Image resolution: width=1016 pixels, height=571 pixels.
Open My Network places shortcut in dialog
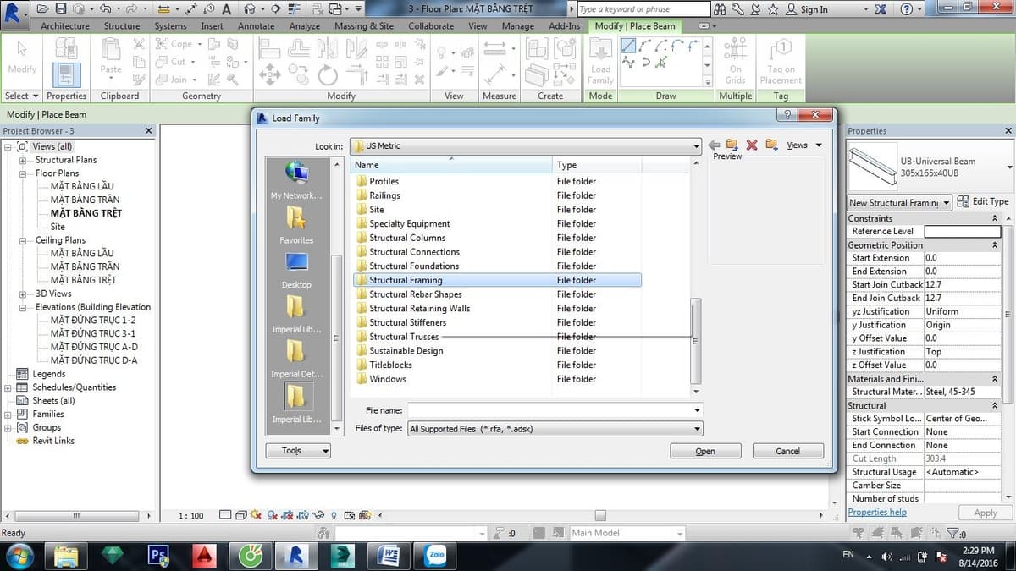pyautogui.click(x=296, y=179)
